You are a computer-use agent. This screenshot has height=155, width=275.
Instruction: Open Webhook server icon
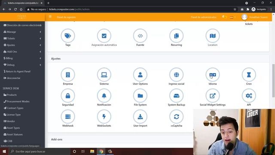(68, 117)
